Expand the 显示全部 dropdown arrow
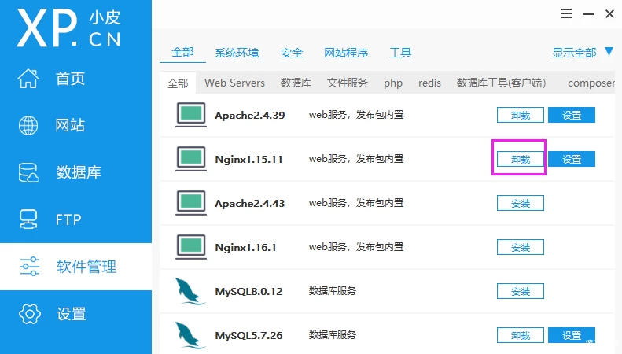 (609, 52)
